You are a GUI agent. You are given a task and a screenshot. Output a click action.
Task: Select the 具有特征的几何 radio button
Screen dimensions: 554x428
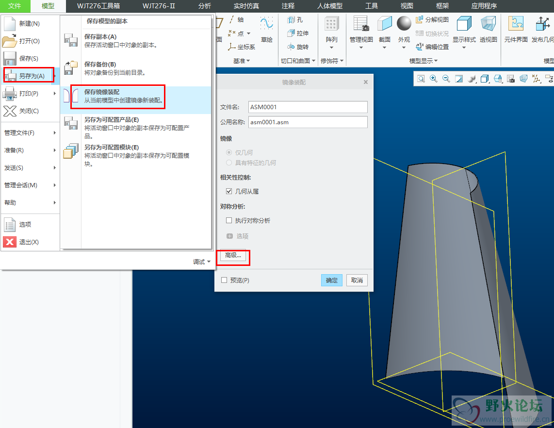pyautogui.click(x=229, y=163)
